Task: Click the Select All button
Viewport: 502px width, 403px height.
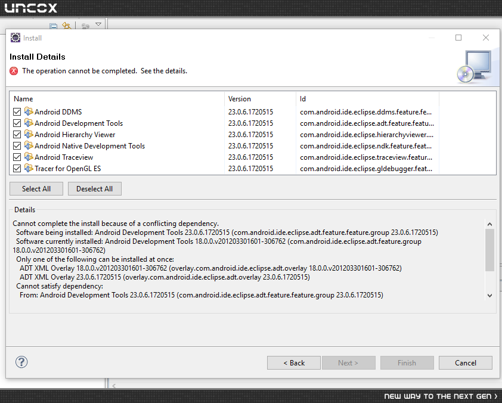Action: 36,189
